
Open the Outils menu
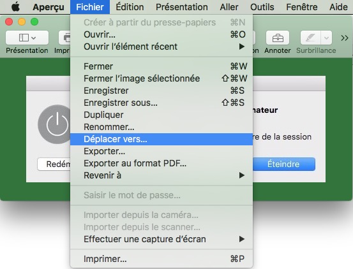coord(262,7)
